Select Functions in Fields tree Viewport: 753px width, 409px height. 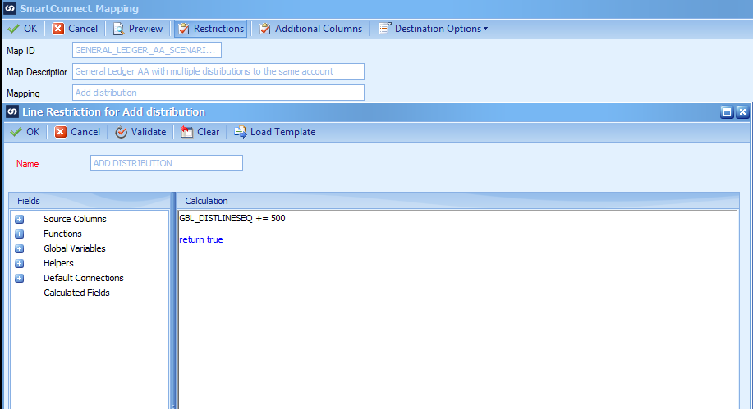(62, 234)
